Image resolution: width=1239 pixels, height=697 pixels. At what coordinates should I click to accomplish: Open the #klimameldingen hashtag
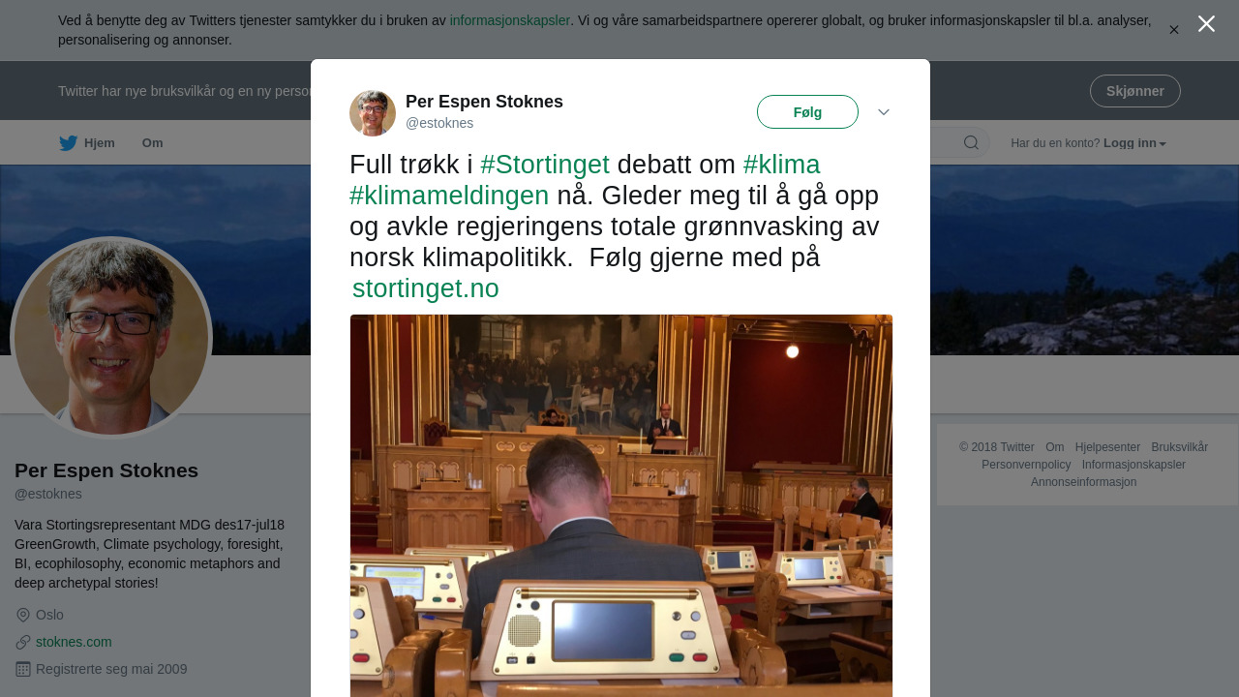(449, 196)
